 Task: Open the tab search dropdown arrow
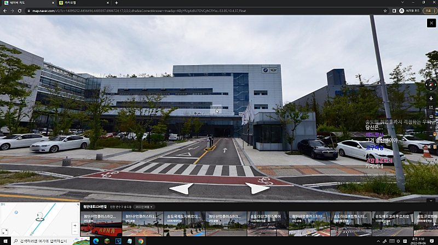click(x=402, y=3)
